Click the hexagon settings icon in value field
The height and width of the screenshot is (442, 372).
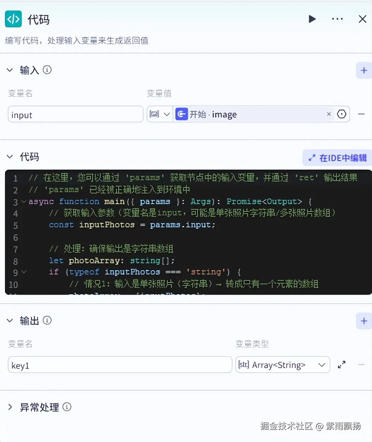(341, 114)
